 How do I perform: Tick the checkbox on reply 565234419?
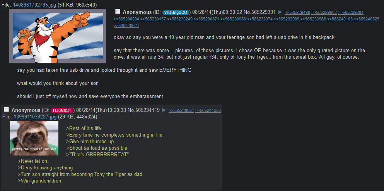point(7,110)
